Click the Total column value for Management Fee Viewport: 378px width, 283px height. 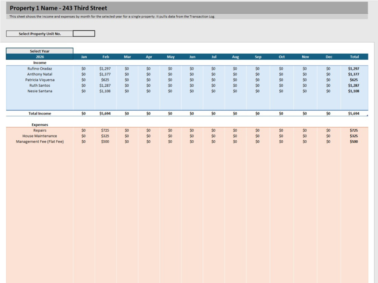[354, 141]
